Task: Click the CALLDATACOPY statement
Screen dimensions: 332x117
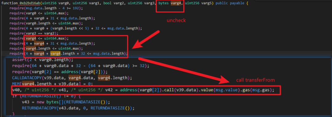Action: pyautogui.click(x=72, y=78)
